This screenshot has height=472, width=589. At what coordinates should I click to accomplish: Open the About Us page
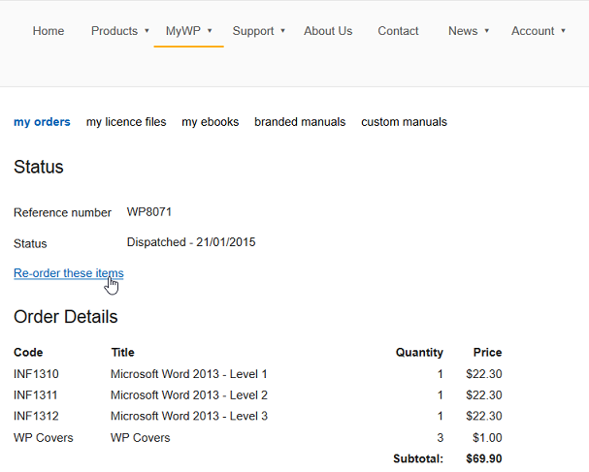[328, 31]
